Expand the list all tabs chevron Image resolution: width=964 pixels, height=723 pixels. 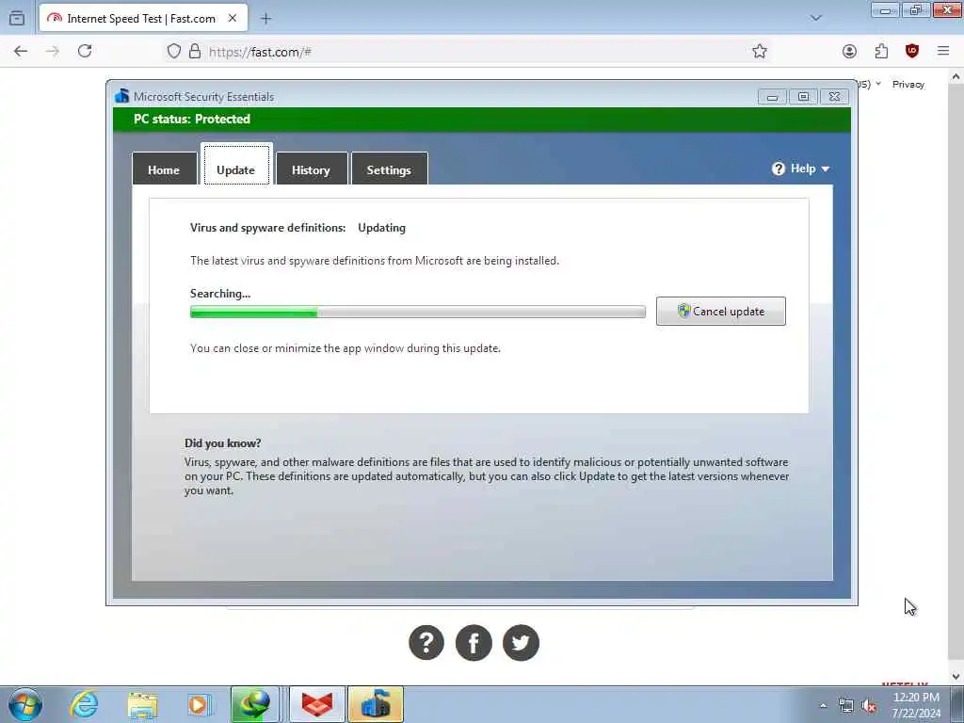[x=816, y=18]
